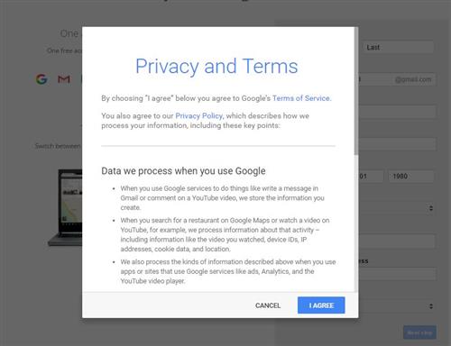Click the Gmail M envelope icon
Screen dimensions: 451x346
click(64, 79)
